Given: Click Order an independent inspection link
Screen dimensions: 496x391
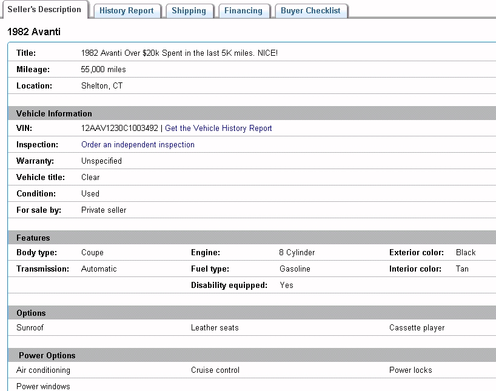Looking at the screenshot, I should 138,145.
